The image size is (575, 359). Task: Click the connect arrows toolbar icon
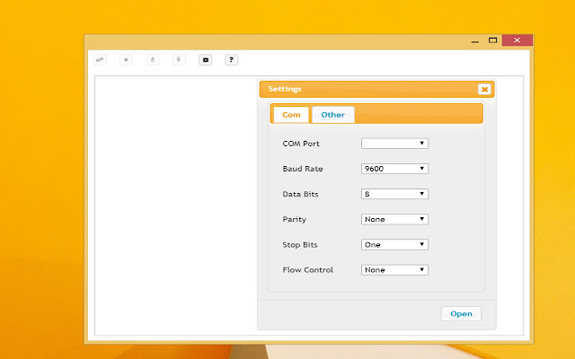(x=100, y=60)
